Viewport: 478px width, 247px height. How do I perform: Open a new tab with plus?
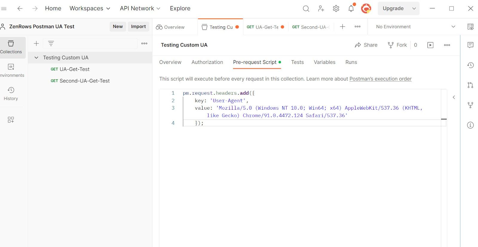tap(342, 27)
